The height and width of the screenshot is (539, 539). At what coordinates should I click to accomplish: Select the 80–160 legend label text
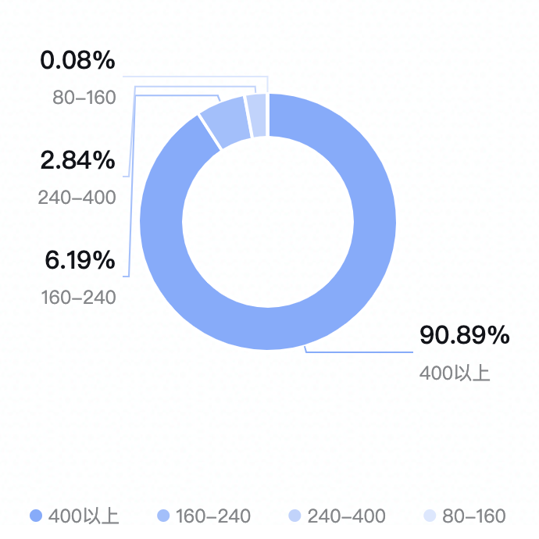coord(474,516)
